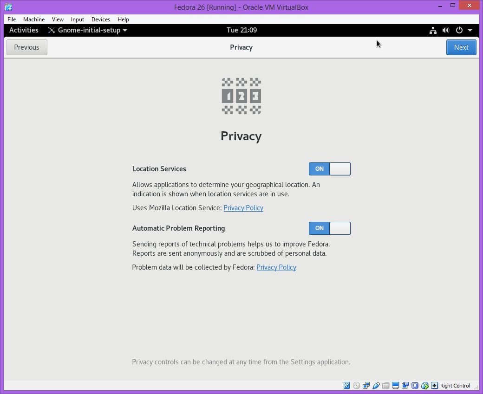
Task: Click the CPU virtualization status icon
Action: tap(415, 385)
